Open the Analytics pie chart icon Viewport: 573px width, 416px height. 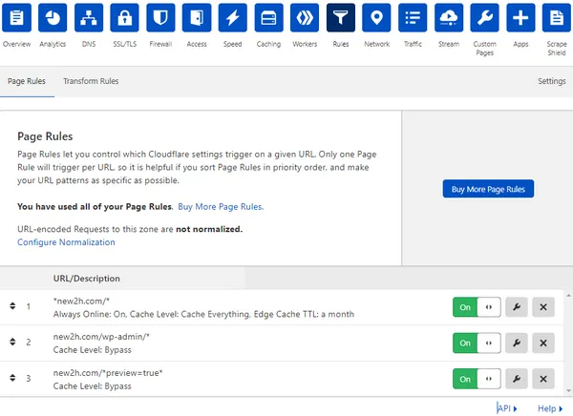click(53, 17)
